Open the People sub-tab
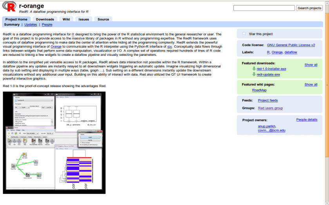The image size is (329, 205). tap(47, 25)
